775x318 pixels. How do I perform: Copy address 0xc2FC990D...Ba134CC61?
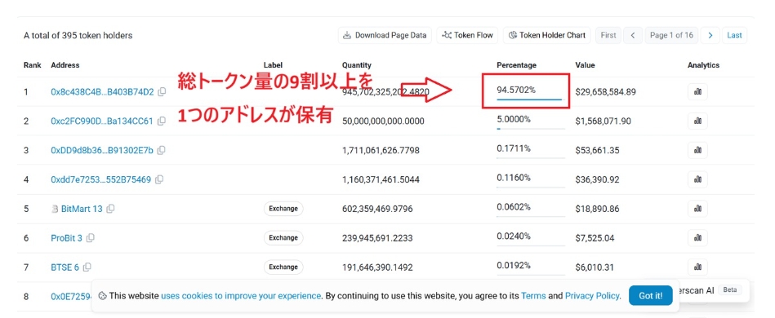click(162, 121)
